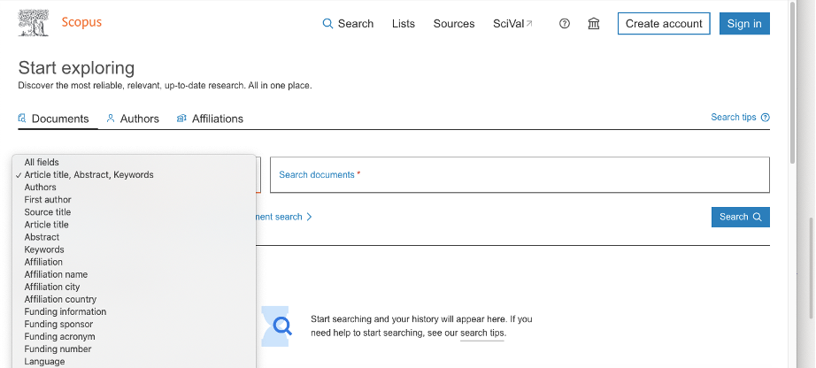The height and width of the screenshot is (368, 816).
Task: Choose checked Article title, Abstract, Keywords option
Action: (89, 175)
